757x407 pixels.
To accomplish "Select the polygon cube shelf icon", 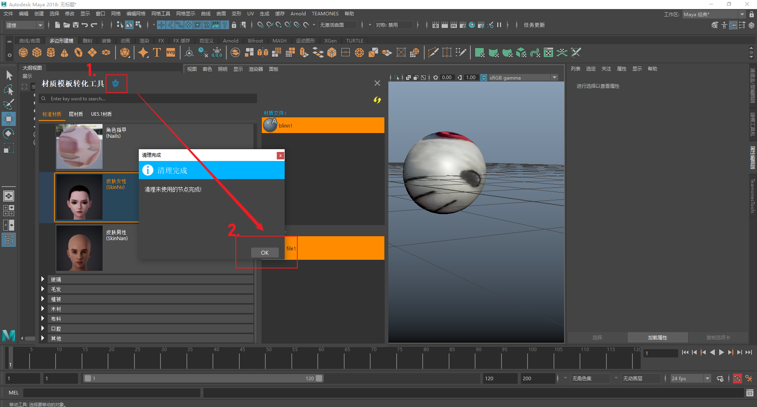I will click(37, 52).
